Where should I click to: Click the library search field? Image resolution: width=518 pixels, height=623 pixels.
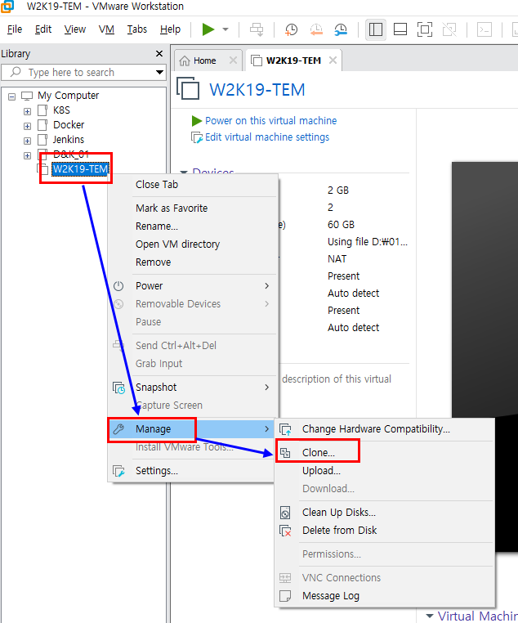83,72
